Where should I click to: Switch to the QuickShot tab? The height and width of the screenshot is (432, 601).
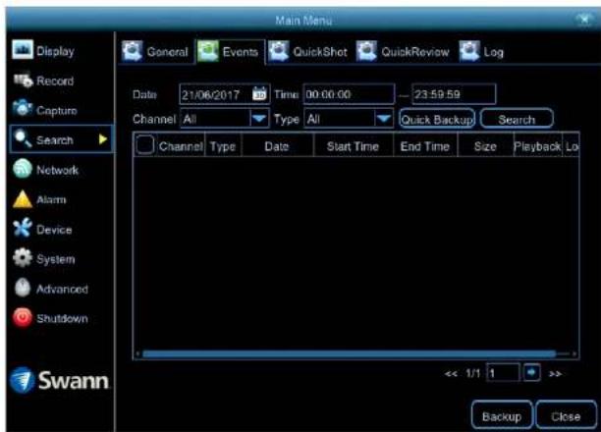[308, 52]
